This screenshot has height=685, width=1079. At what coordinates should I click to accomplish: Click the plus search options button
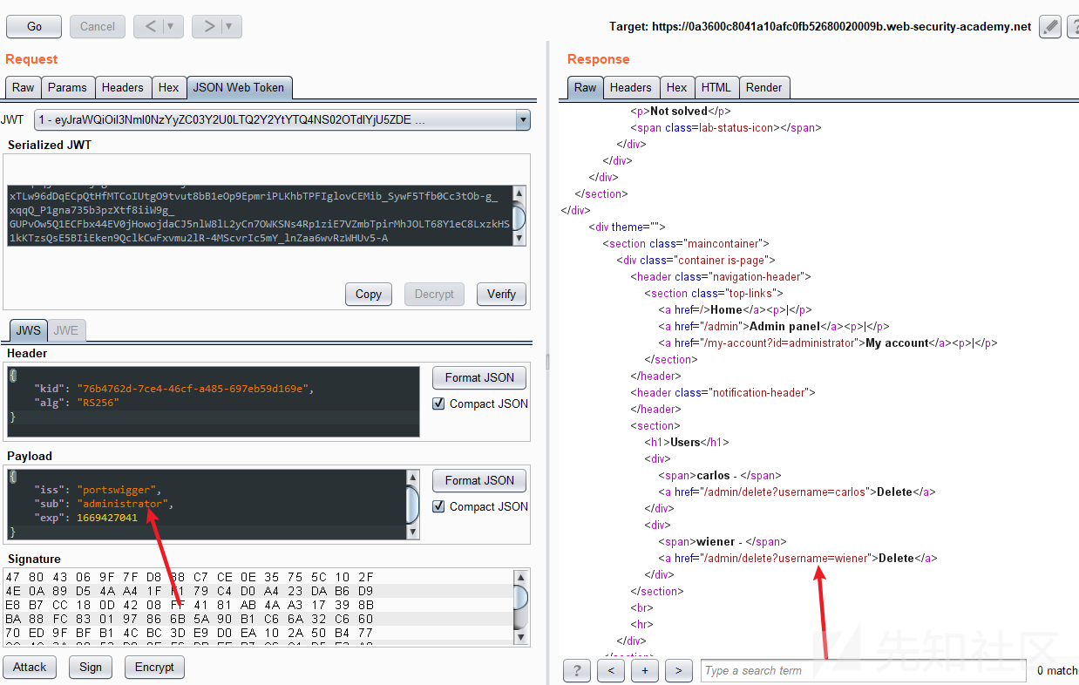[645, 670]
